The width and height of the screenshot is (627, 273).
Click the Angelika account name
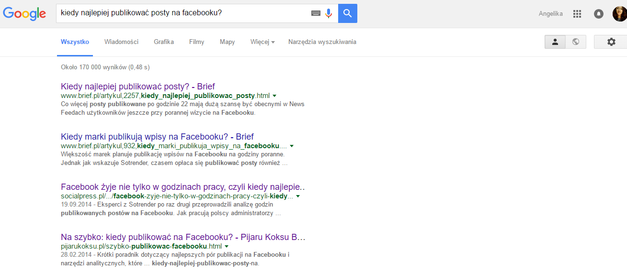(551, 14)
